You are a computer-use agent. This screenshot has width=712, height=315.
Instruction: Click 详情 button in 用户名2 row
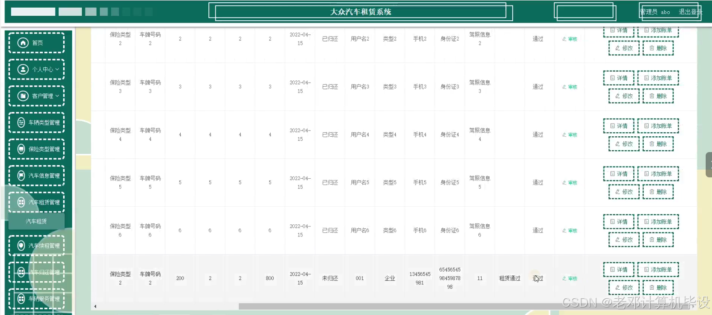pyautogui.click(x=618, y=31)
